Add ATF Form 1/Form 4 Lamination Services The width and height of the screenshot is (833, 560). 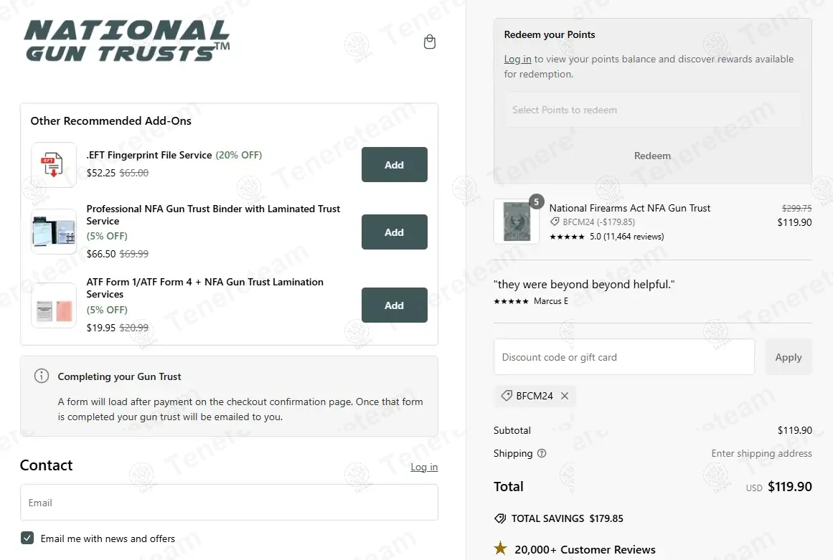click(394, 305)
